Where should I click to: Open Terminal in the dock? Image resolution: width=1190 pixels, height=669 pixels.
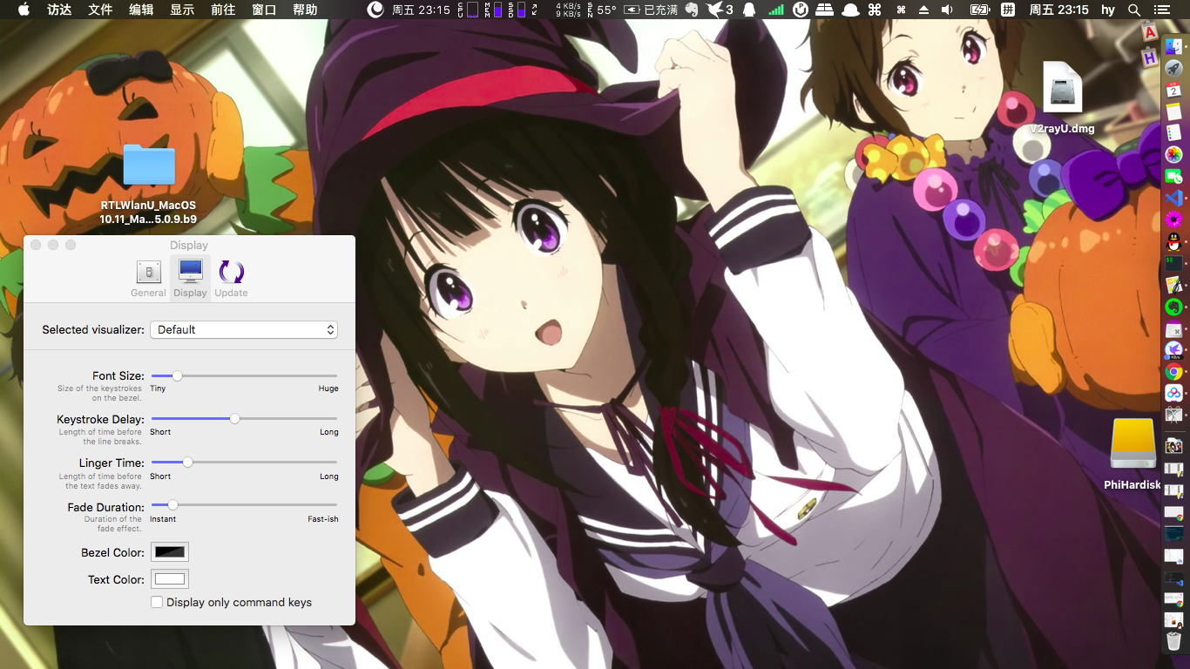pyautogui.click(x=1173, y=263)
